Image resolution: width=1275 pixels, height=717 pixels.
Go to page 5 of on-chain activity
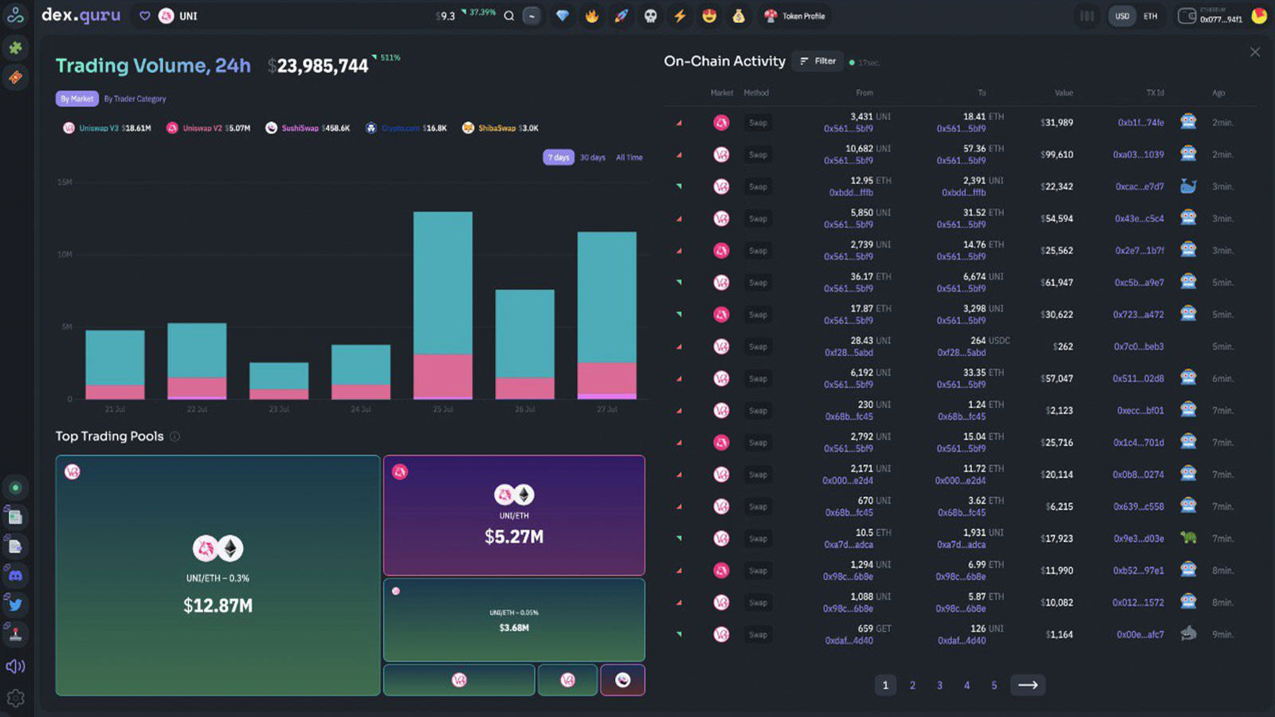pos(994,685)
